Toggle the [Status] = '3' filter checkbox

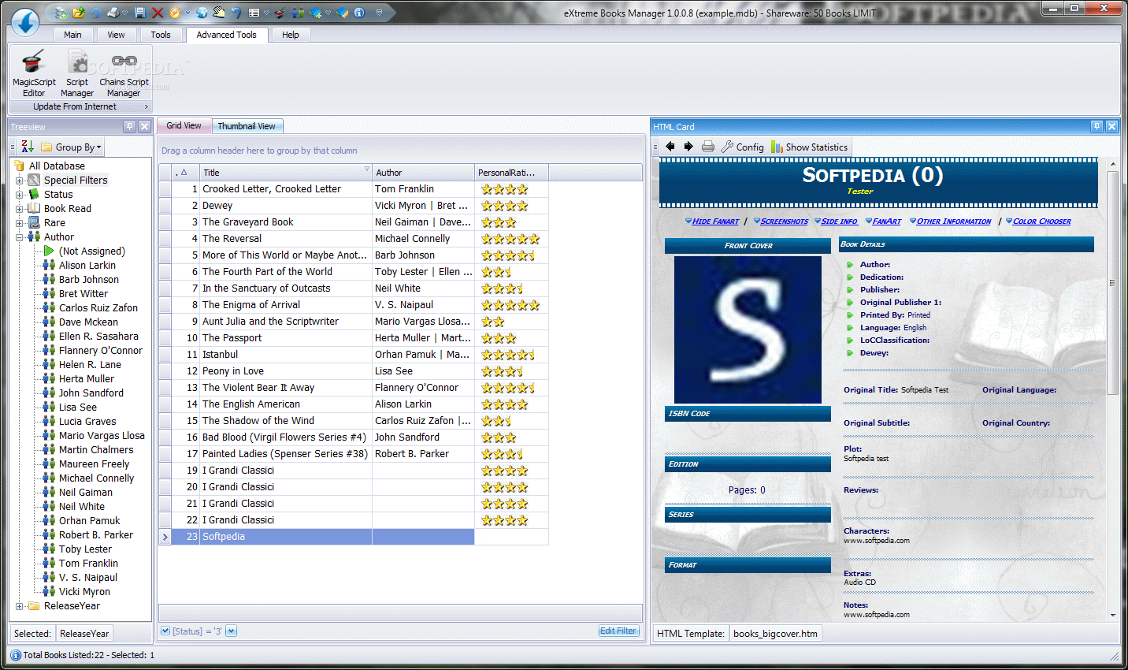tap(165, 631)
